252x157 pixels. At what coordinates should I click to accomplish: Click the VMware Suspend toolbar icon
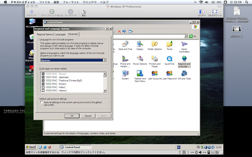(31, 13)
